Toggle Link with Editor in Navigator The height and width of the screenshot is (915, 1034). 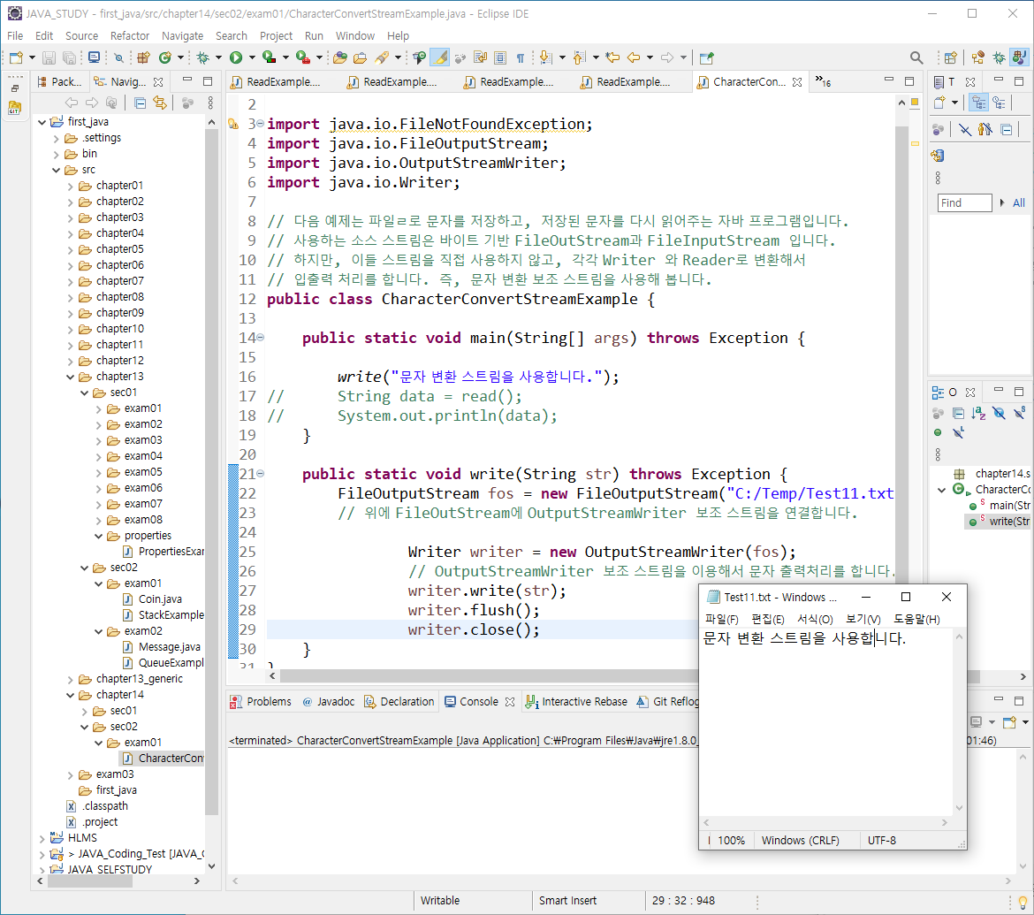[x=159, y=103]
